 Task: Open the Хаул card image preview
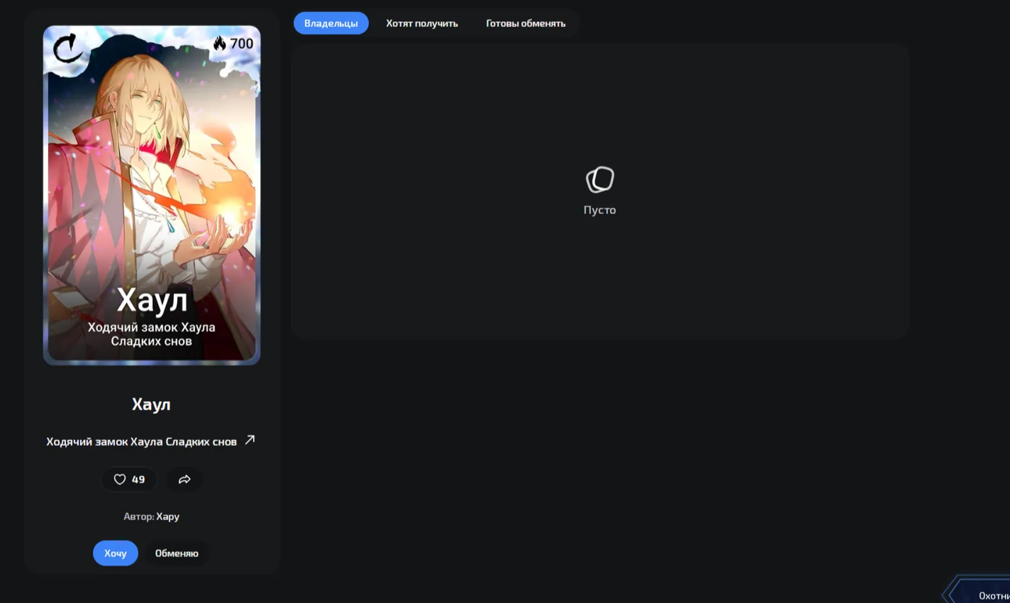[152, 195]
